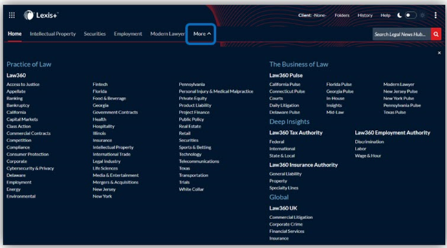Open History in the top bar
Viewport: 447px width, 248px height.
coord(365,15)
